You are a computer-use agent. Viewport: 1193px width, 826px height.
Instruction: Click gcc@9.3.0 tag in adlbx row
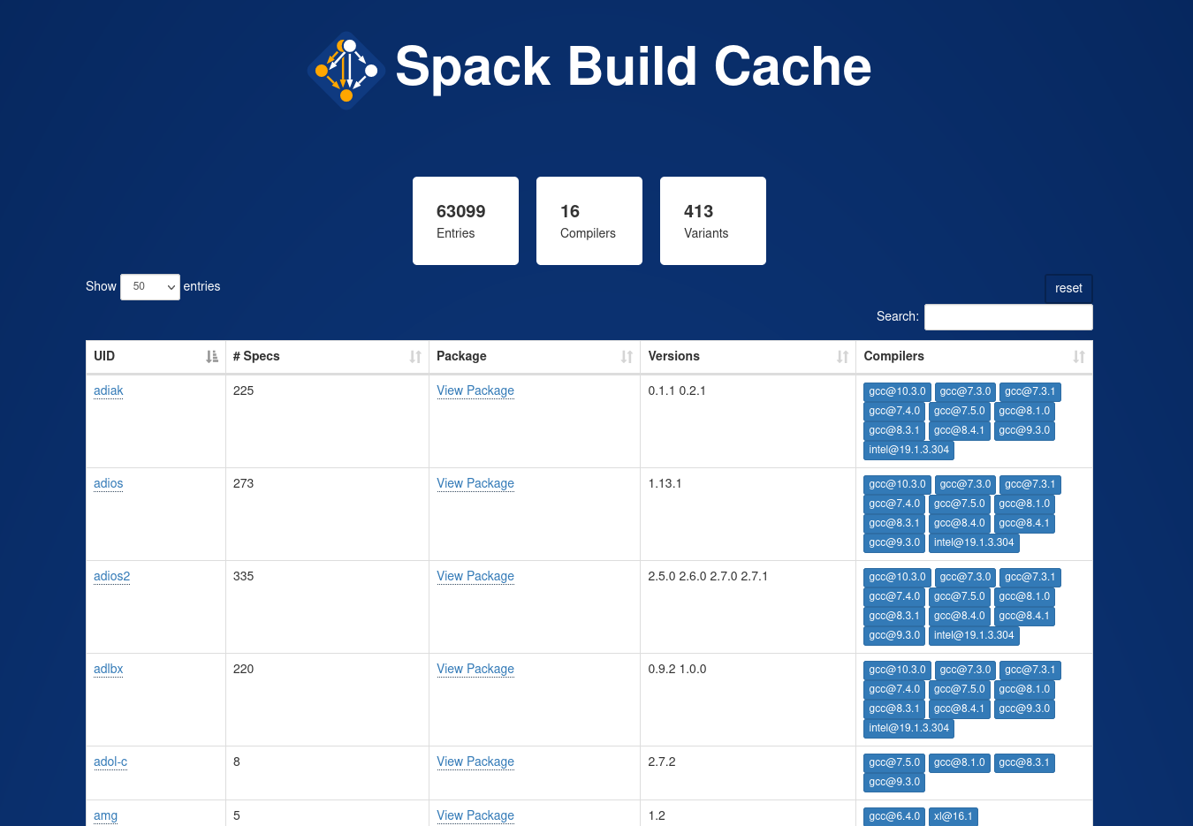(x=1024, y=709)
